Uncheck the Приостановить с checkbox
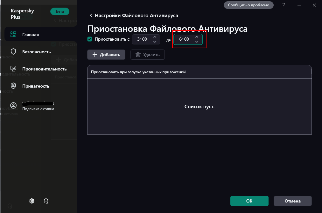This screenshot has width=322, height=213. click(x=90, y=39)
